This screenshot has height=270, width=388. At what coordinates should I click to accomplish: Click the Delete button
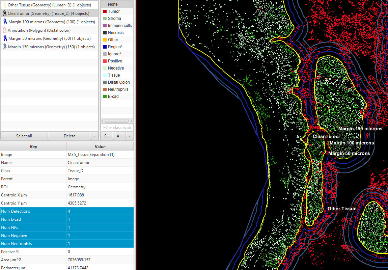coord(70,136)
